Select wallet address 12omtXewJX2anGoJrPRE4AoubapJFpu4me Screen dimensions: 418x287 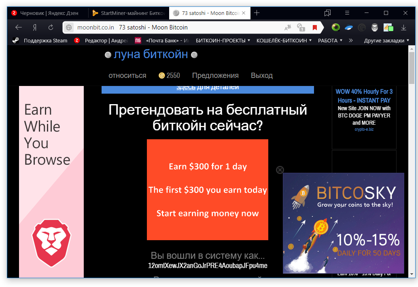coord(208,266)
